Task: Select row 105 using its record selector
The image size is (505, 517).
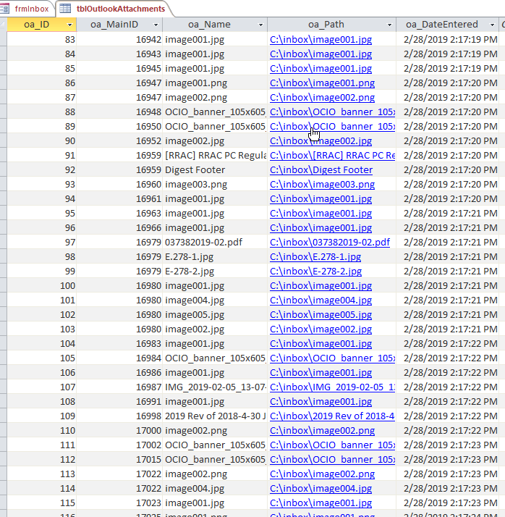Action: 4,358
